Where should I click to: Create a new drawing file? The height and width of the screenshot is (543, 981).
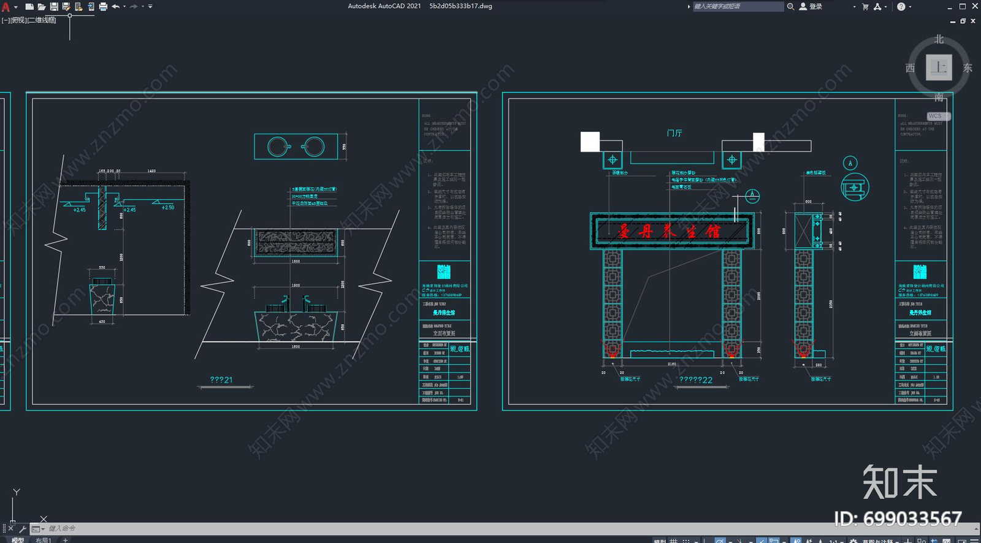[x=29, y=7]
